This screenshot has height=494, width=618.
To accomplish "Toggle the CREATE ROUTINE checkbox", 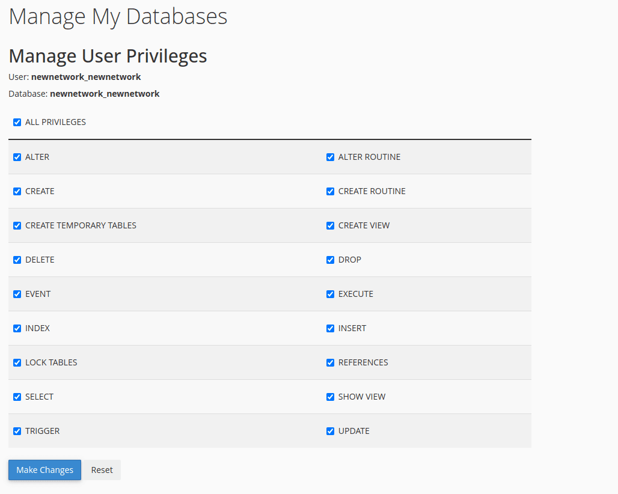I will (330, 191).
